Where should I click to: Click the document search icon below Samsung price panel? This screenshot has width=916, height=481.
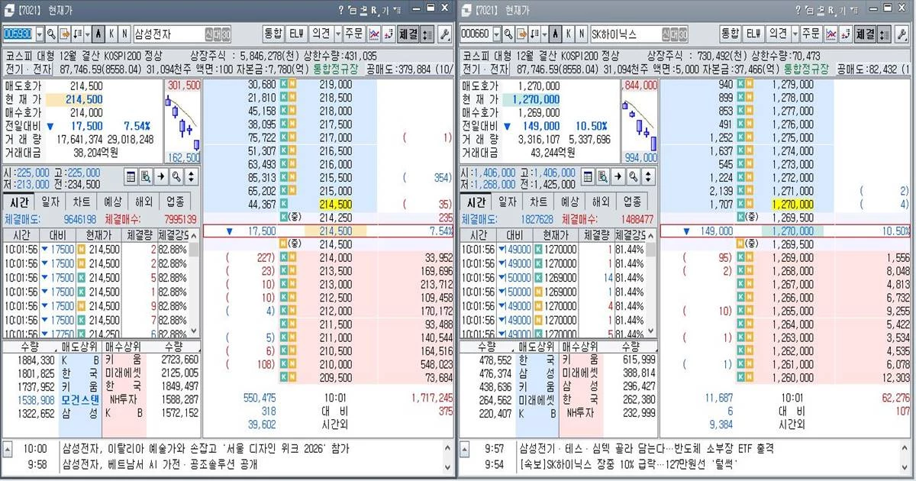[145, 176]
